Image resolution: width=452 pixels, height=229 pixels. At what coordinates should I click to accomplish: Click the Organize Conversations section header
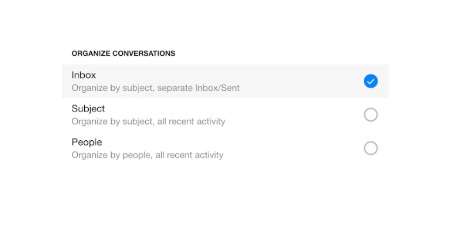[124, 53]
